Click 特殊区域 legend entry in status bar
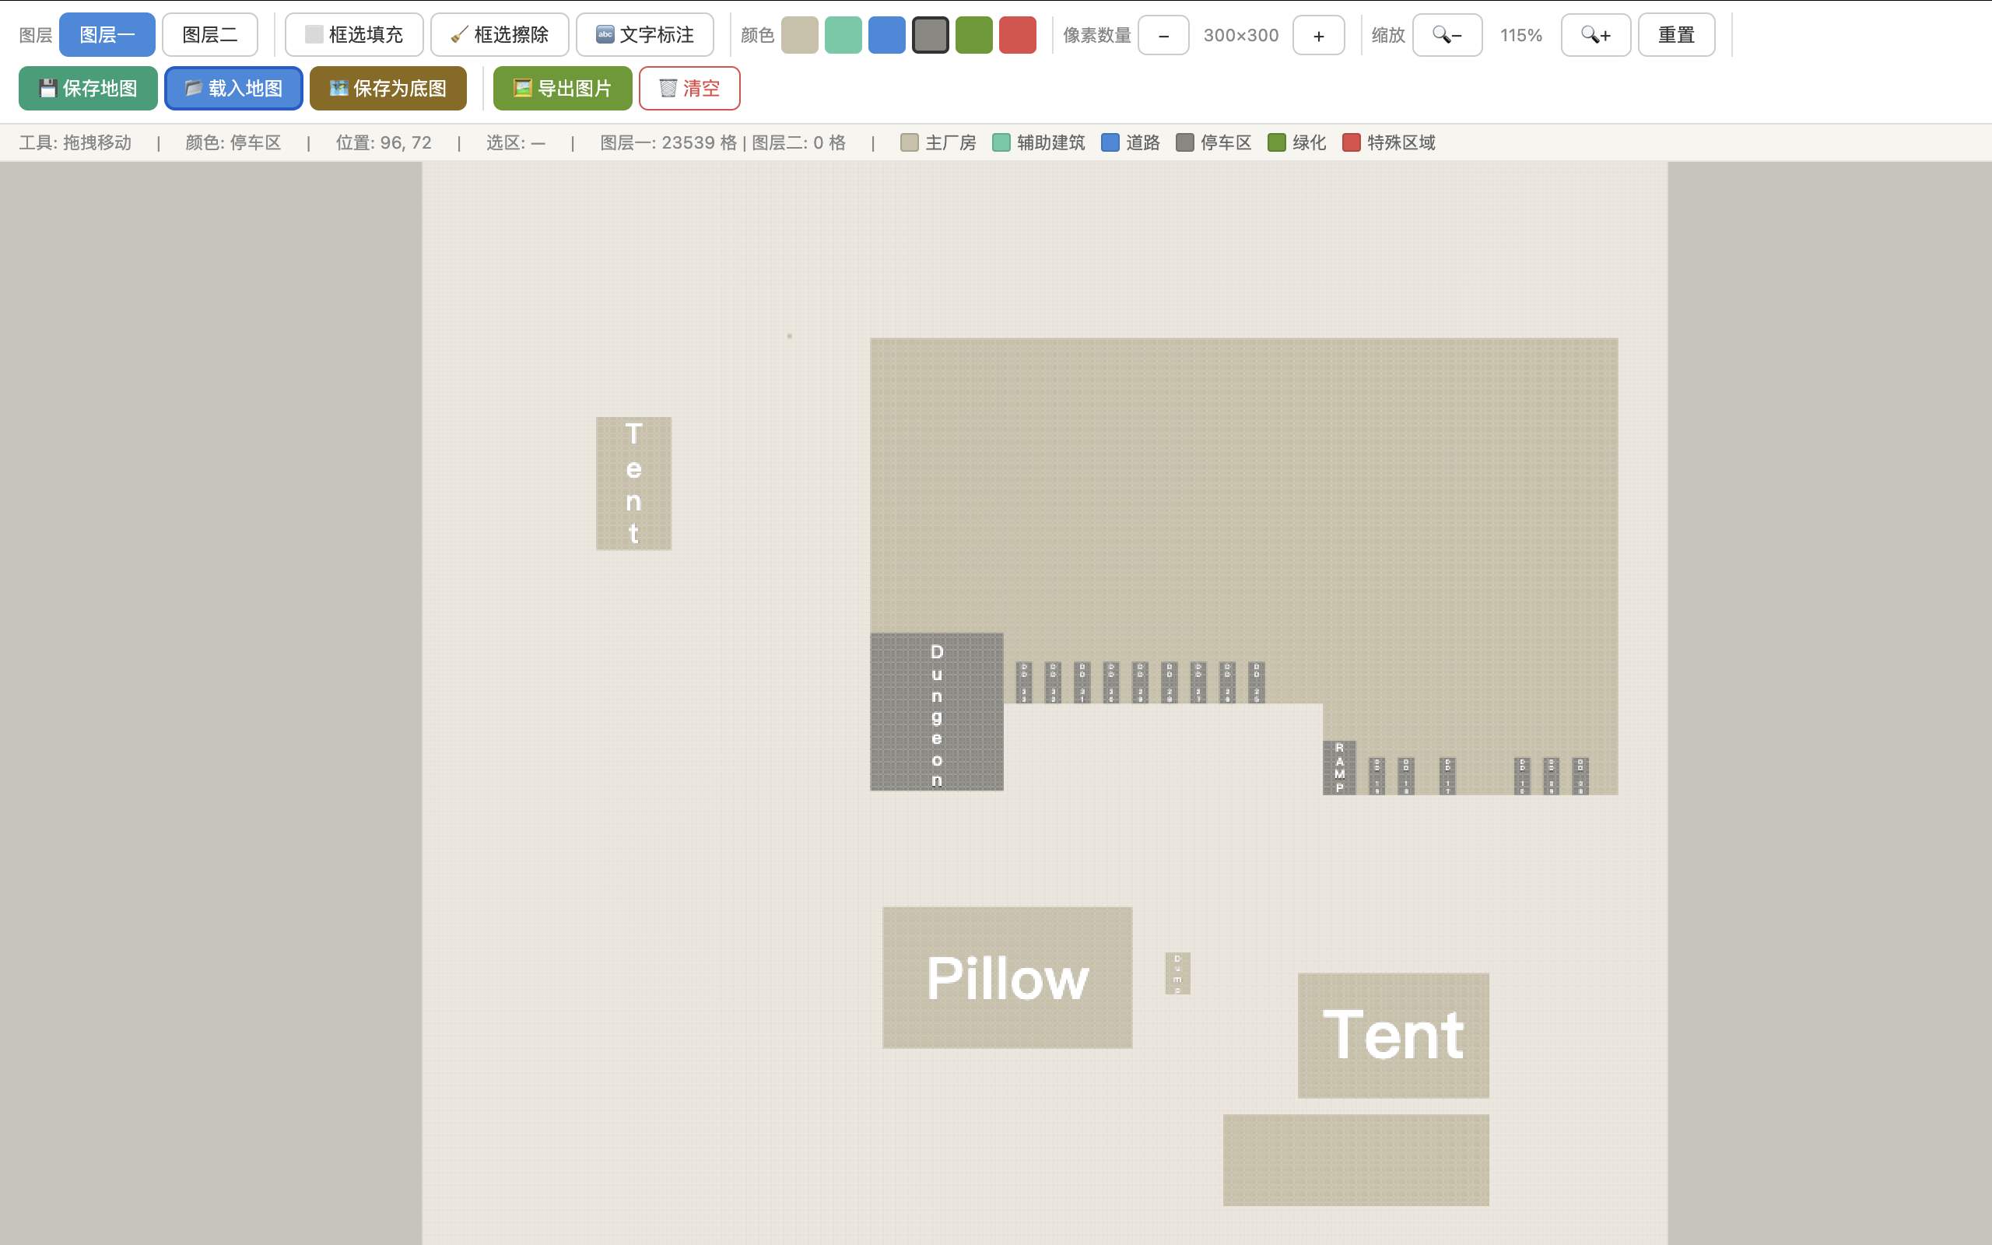This screenshot has height=1245, width=1992. (1389, 142)
